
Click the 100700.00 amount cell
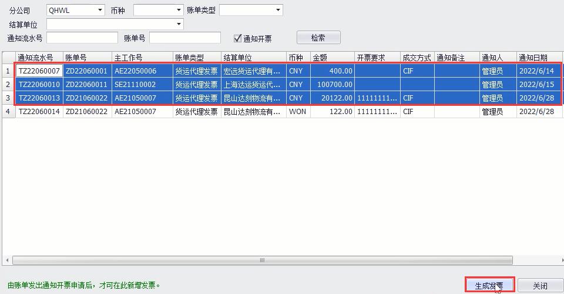tap(332, 85)
